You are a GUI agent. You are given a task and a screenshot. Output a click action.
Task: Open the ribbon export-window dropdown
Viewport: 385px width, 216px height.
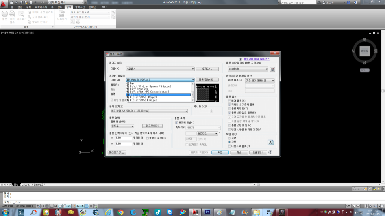click(90, 12)
